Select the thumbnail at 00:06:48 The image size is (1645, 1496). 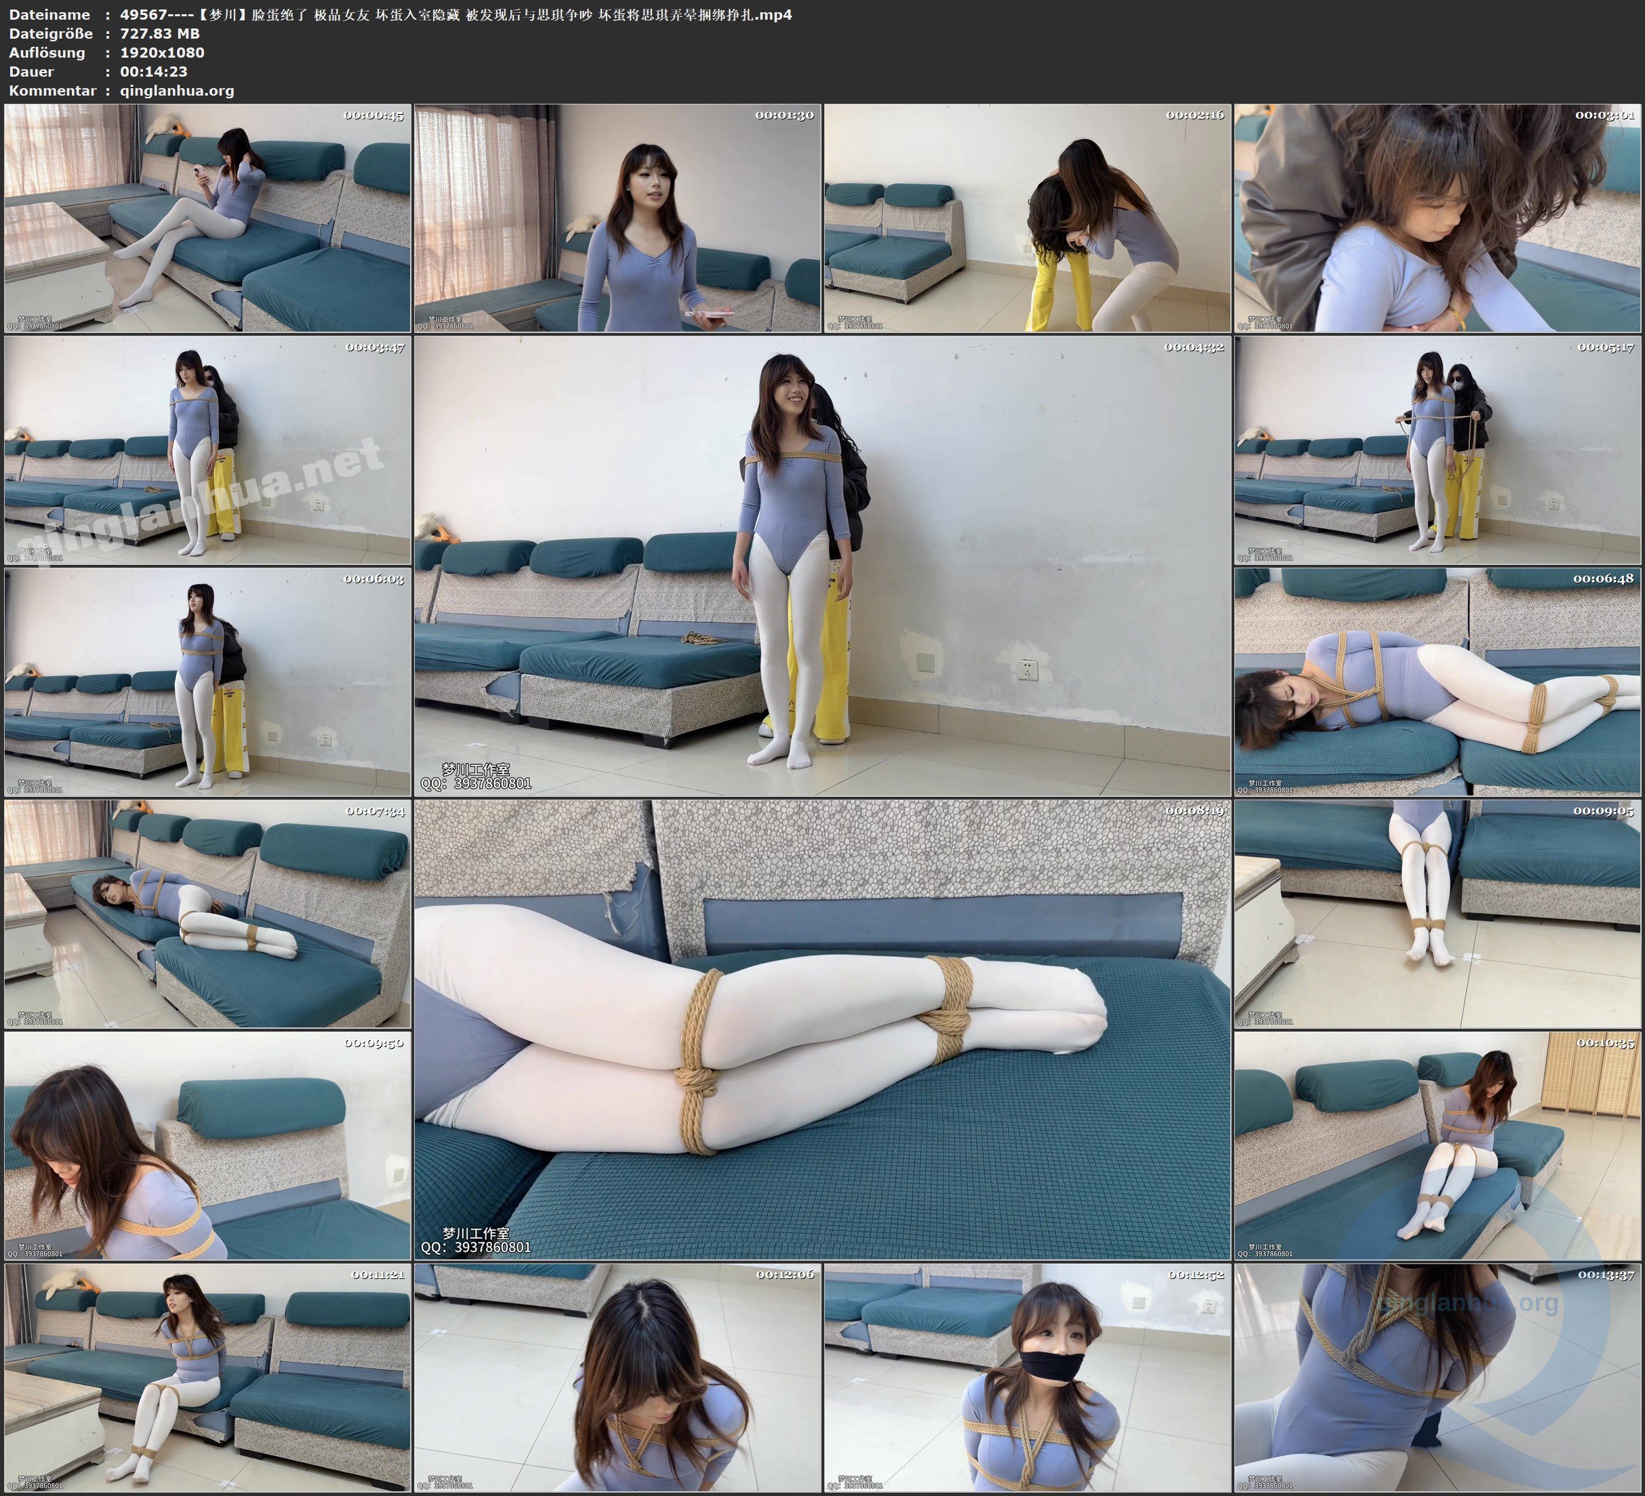pyautogui.click(x=1438, y=681)
